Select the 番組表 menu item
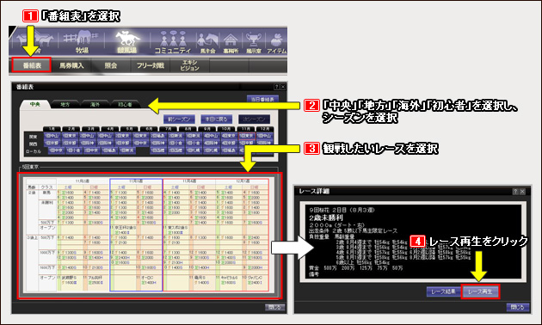Viewport: 542px width, 325px height. click(32, 65)
